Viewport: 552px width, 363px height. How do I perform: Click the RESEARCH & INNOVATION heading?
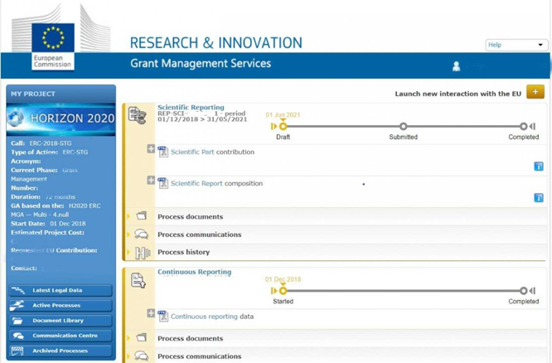(215, 42)
